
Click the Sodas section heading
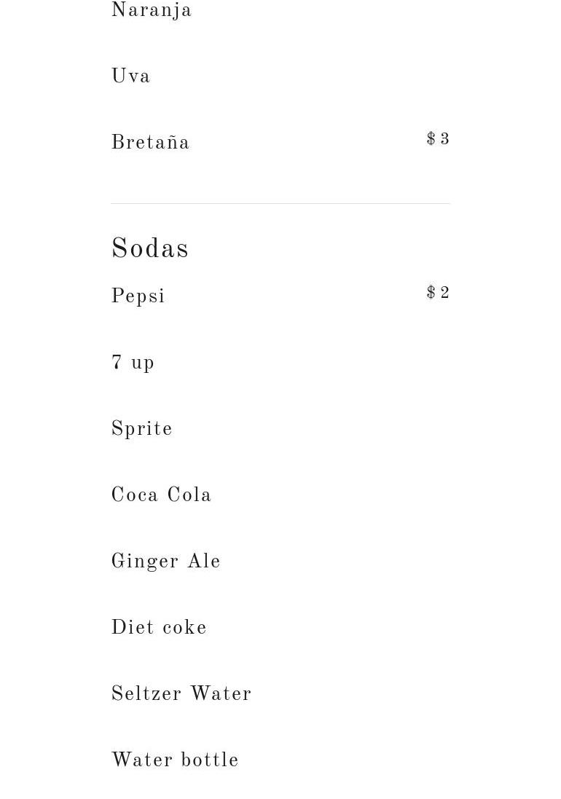coord(150,249)
